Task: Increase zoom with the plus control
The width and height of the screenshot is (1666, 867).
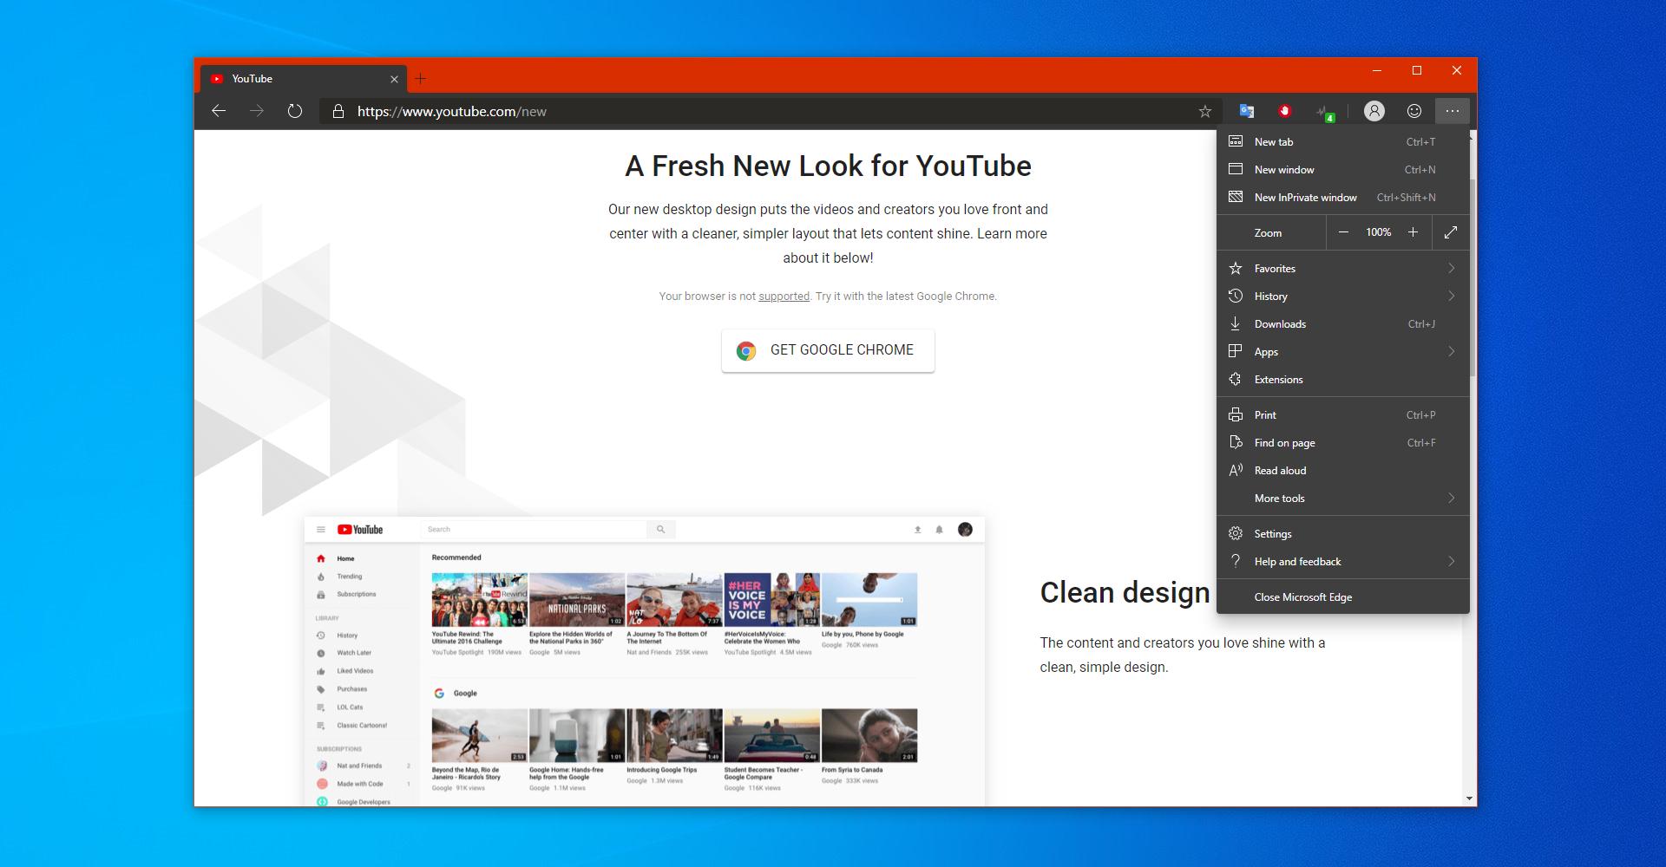Action: point(1413,232)
